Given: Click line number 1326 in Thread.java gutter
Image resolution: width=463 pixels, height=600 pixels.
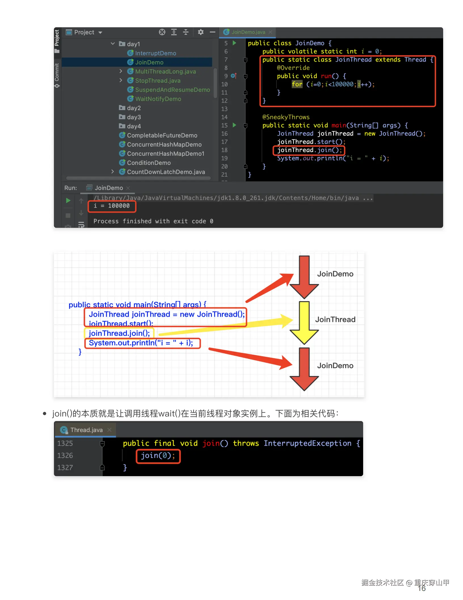Looking at the screenshot, I should 65,455.
